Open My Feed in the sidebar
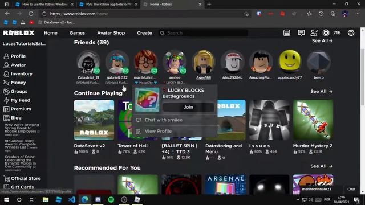This screenshot has width=365, height=205. pyautogui.click(x=17, y=100)
